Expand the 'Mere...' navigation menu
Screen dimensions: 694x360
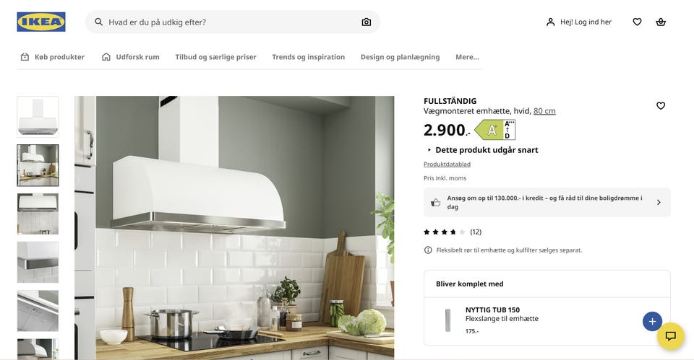tap(467, 57)
